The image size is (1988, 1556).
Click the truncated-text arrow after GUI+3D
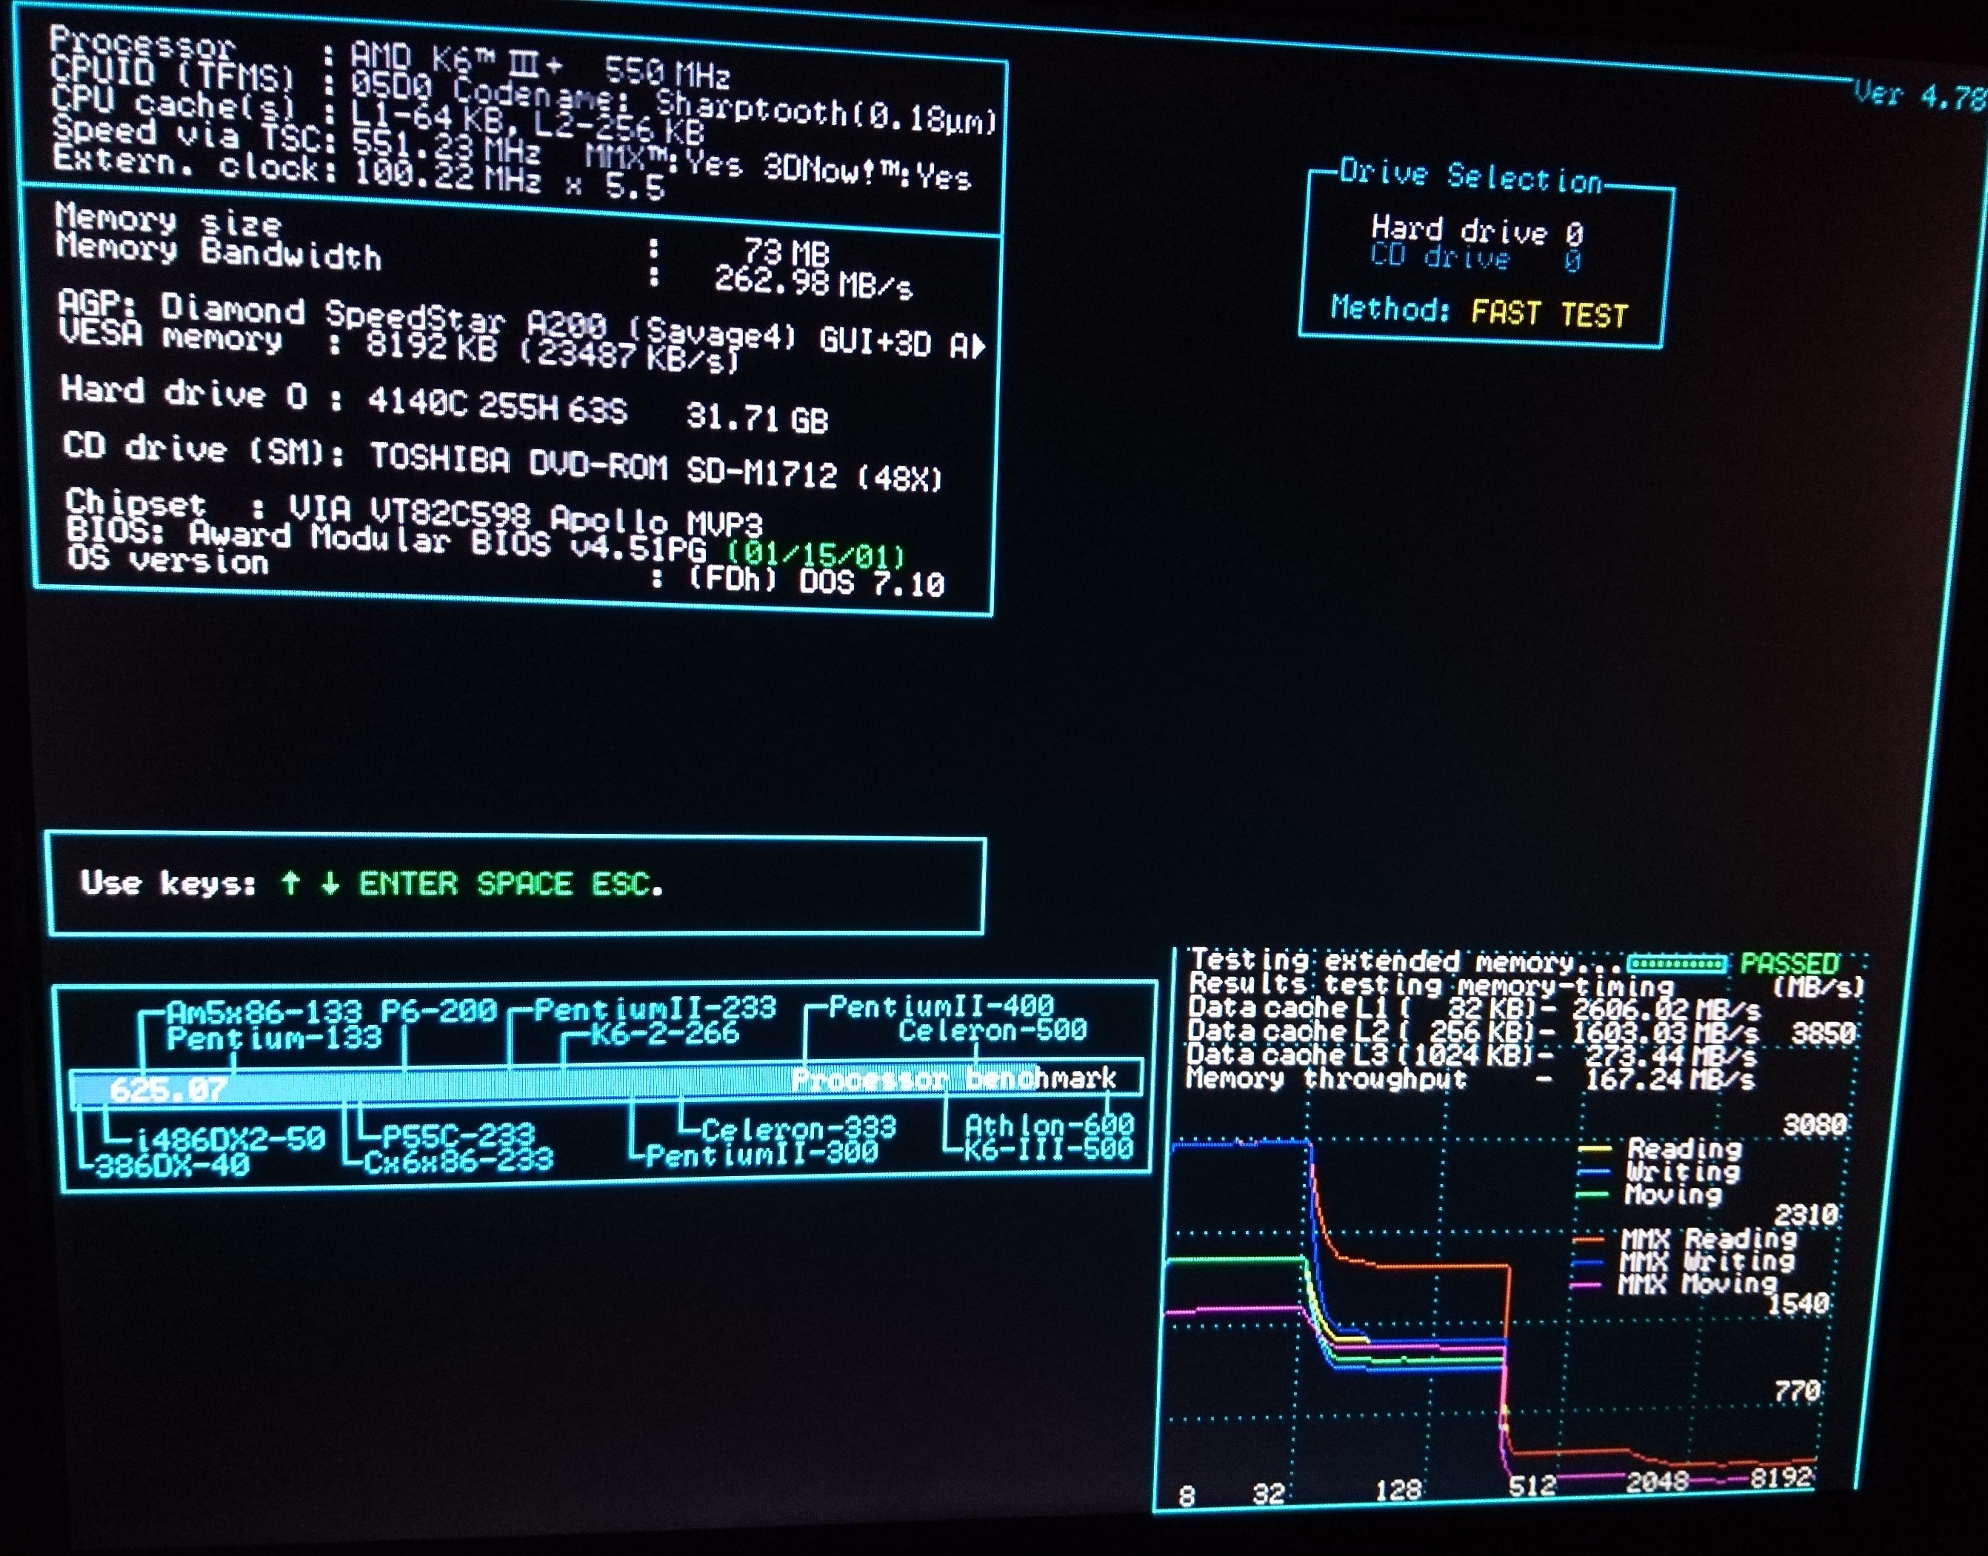978,346
